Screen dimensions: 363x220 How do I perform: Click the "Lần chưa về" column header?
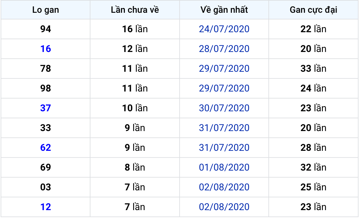135,10
